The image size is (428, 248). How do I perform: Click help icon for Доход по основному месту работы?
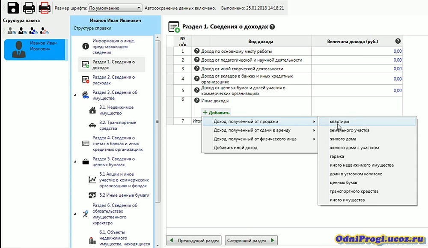(x=196, y=51)
